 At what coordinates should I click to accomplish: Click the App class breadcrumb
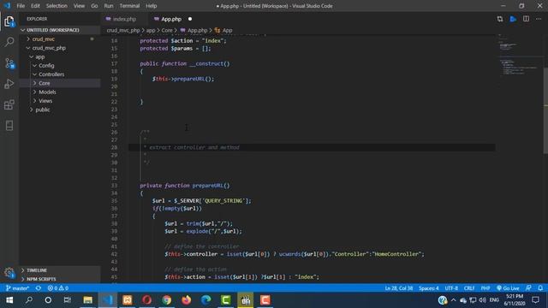[x=223, y=31]
